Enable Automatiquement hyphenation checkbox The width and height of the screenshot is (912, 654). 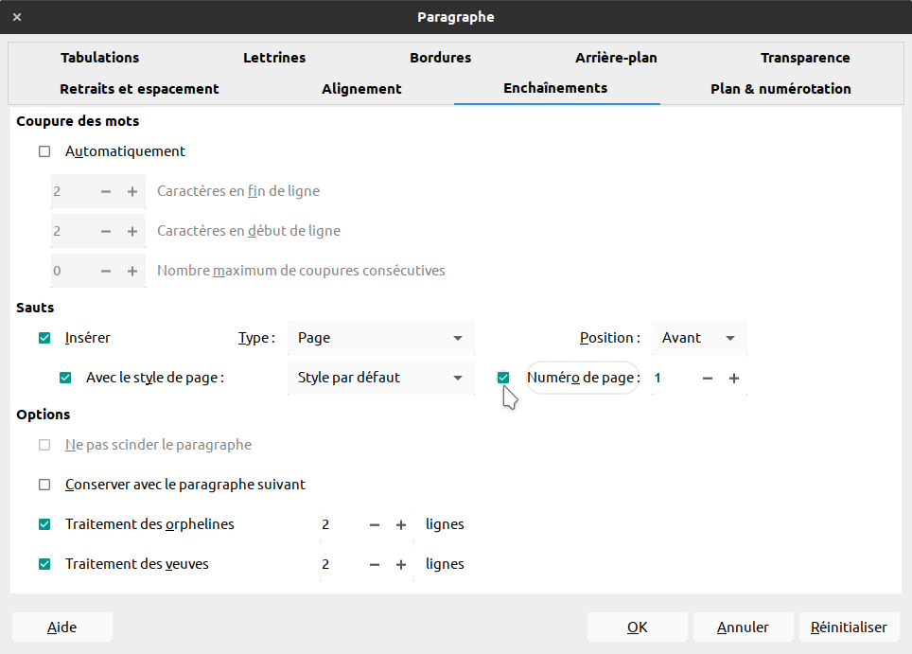point(44,151)
